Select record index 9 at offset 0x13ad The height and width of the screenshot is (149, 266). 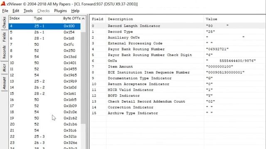tap(44, 57)
